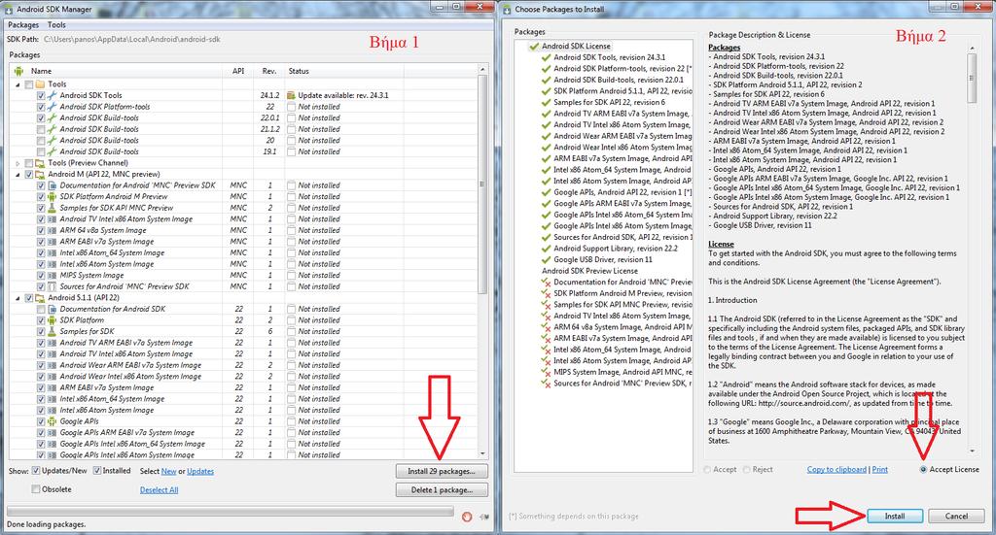
Task: Click the icon of MIPS System Image row
Action: [53, 276]
